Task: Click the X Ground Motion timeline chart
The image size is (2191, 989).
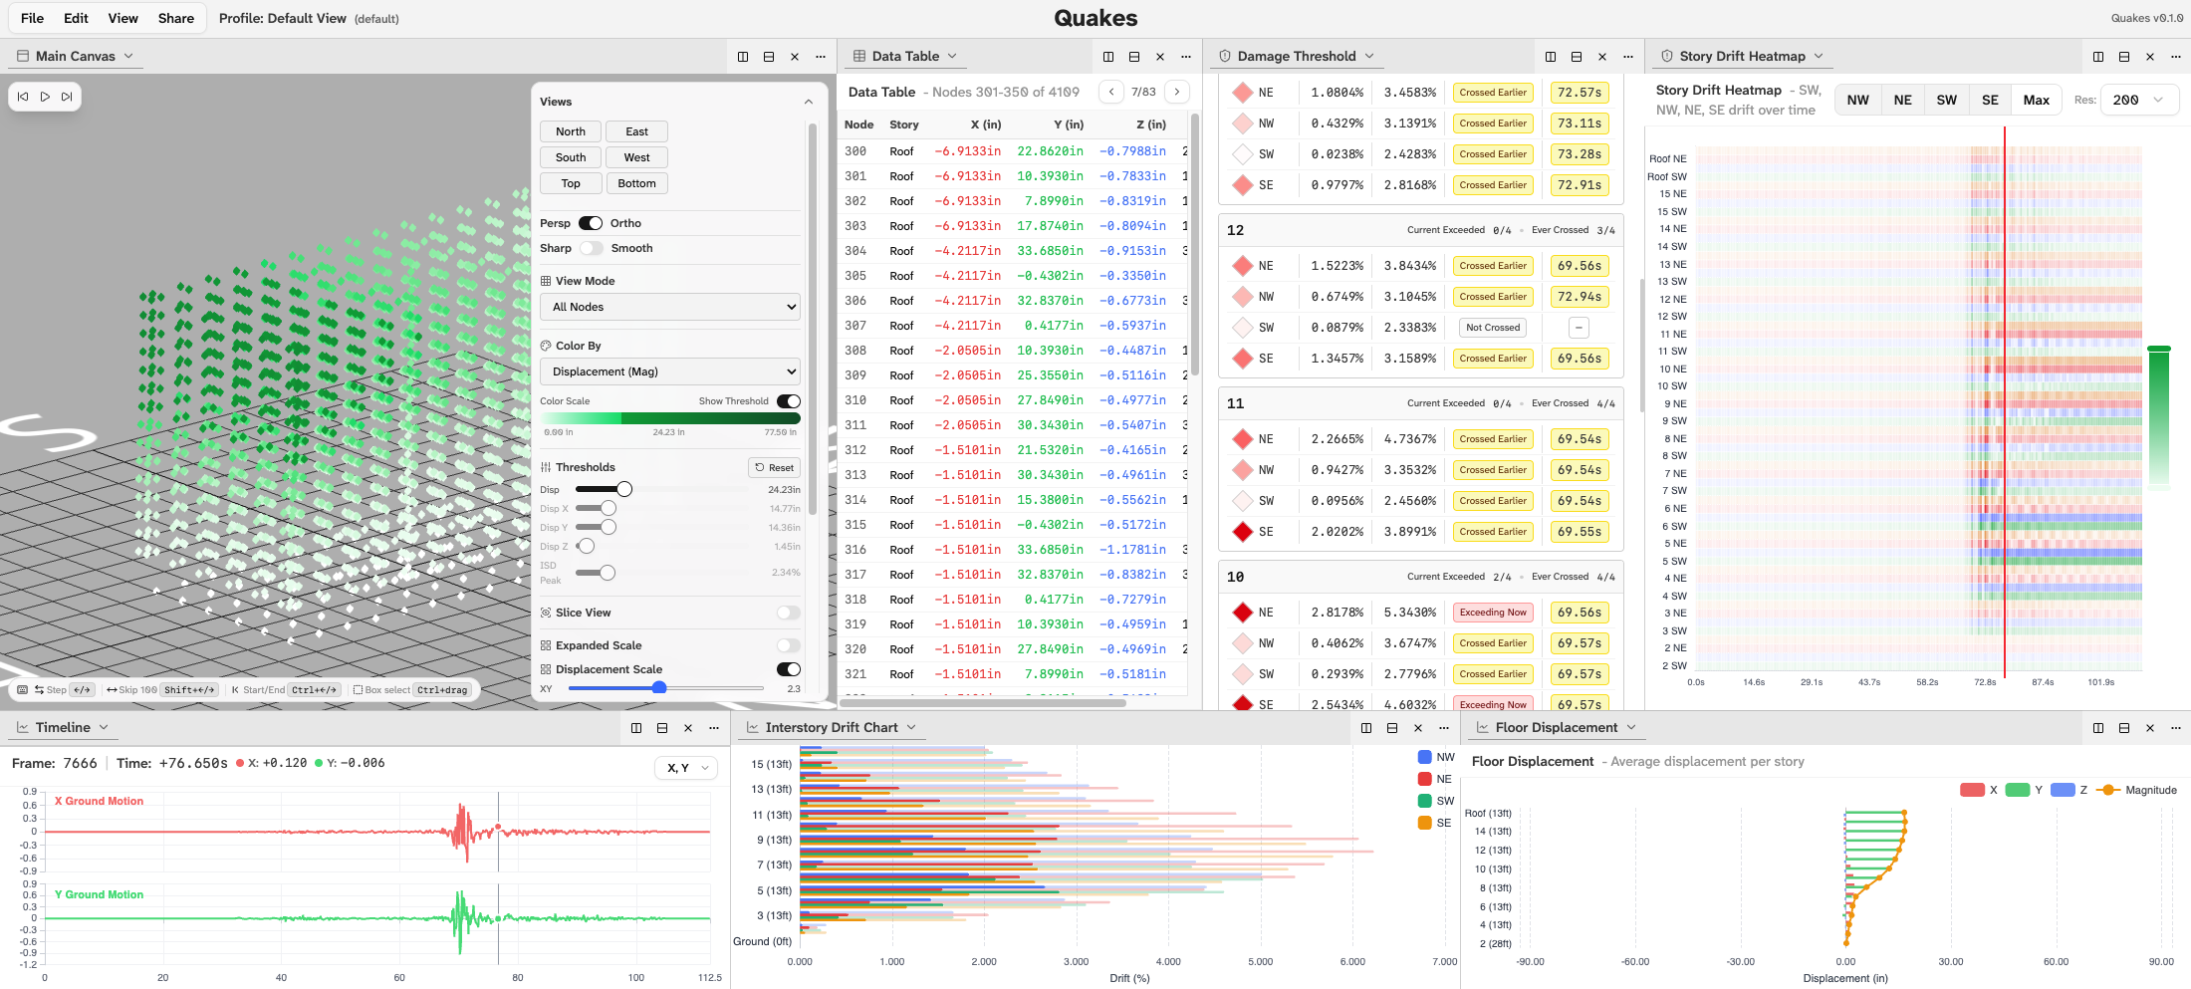Action: coord(378,832)
